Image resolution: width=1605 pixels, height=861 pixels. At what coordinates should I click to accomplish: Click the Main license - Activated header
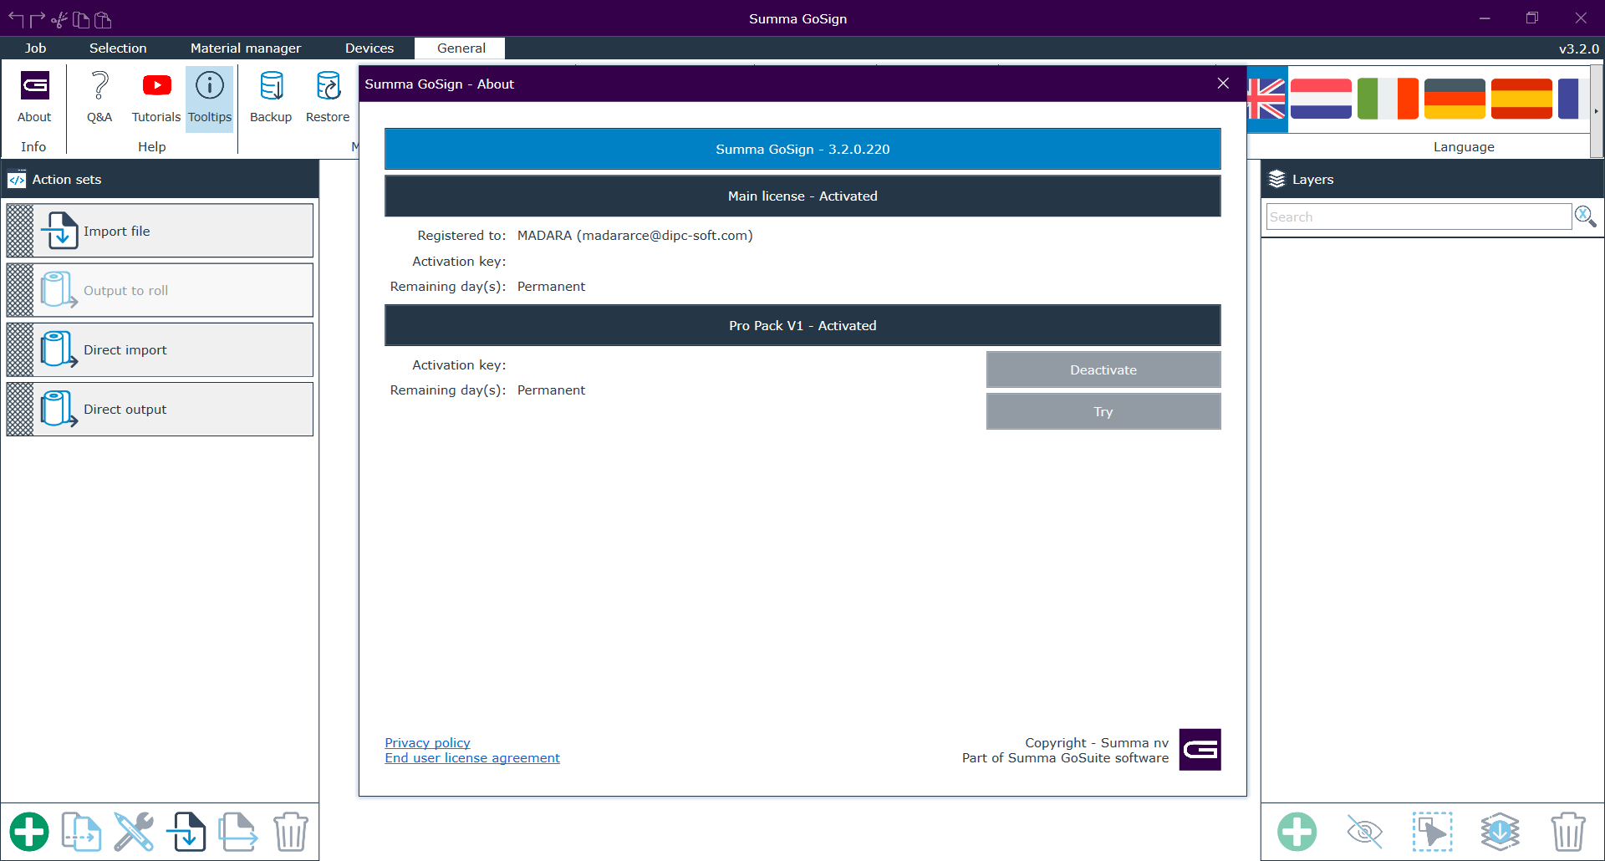[802, 196]
